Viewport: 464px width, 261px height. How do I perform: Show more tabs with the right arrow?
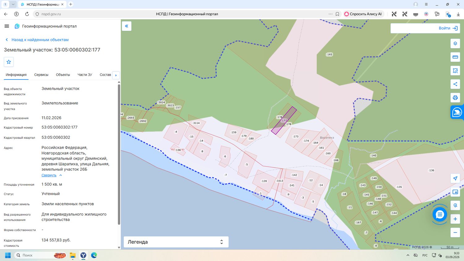116,75
